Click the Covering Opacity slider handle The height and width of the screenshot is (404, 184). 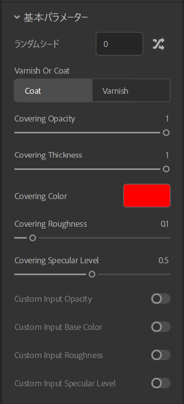coord(166,133)
